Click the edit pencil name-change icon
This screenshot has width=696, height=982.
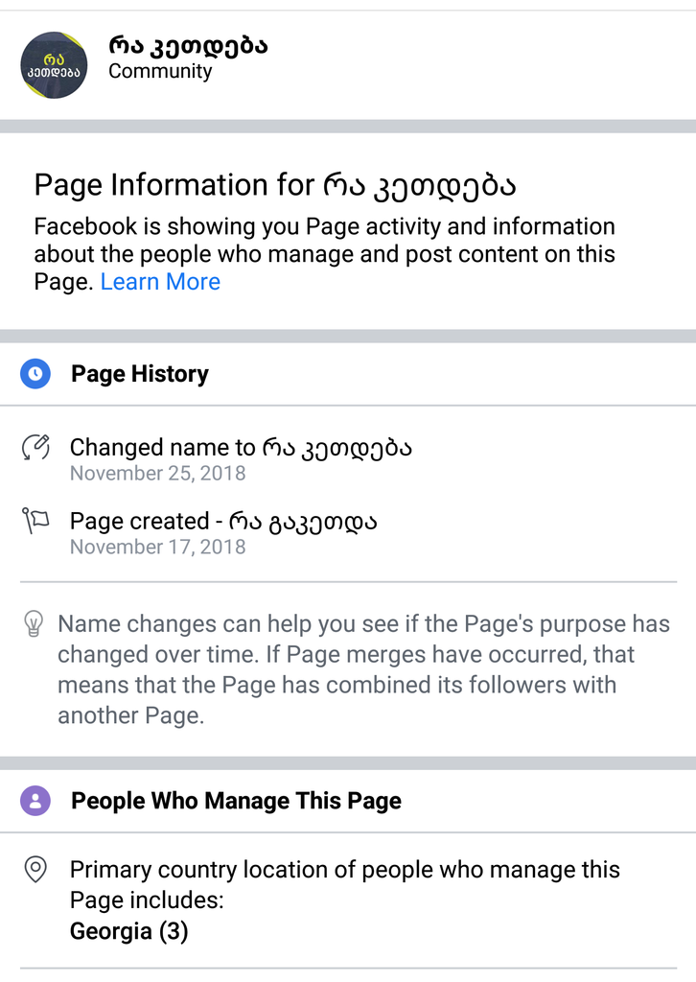pyautogui.click(x=35, y=447)
